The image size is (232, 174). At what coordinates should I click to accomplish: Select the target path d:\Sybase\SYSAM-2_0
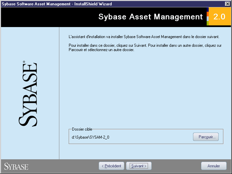90,137
